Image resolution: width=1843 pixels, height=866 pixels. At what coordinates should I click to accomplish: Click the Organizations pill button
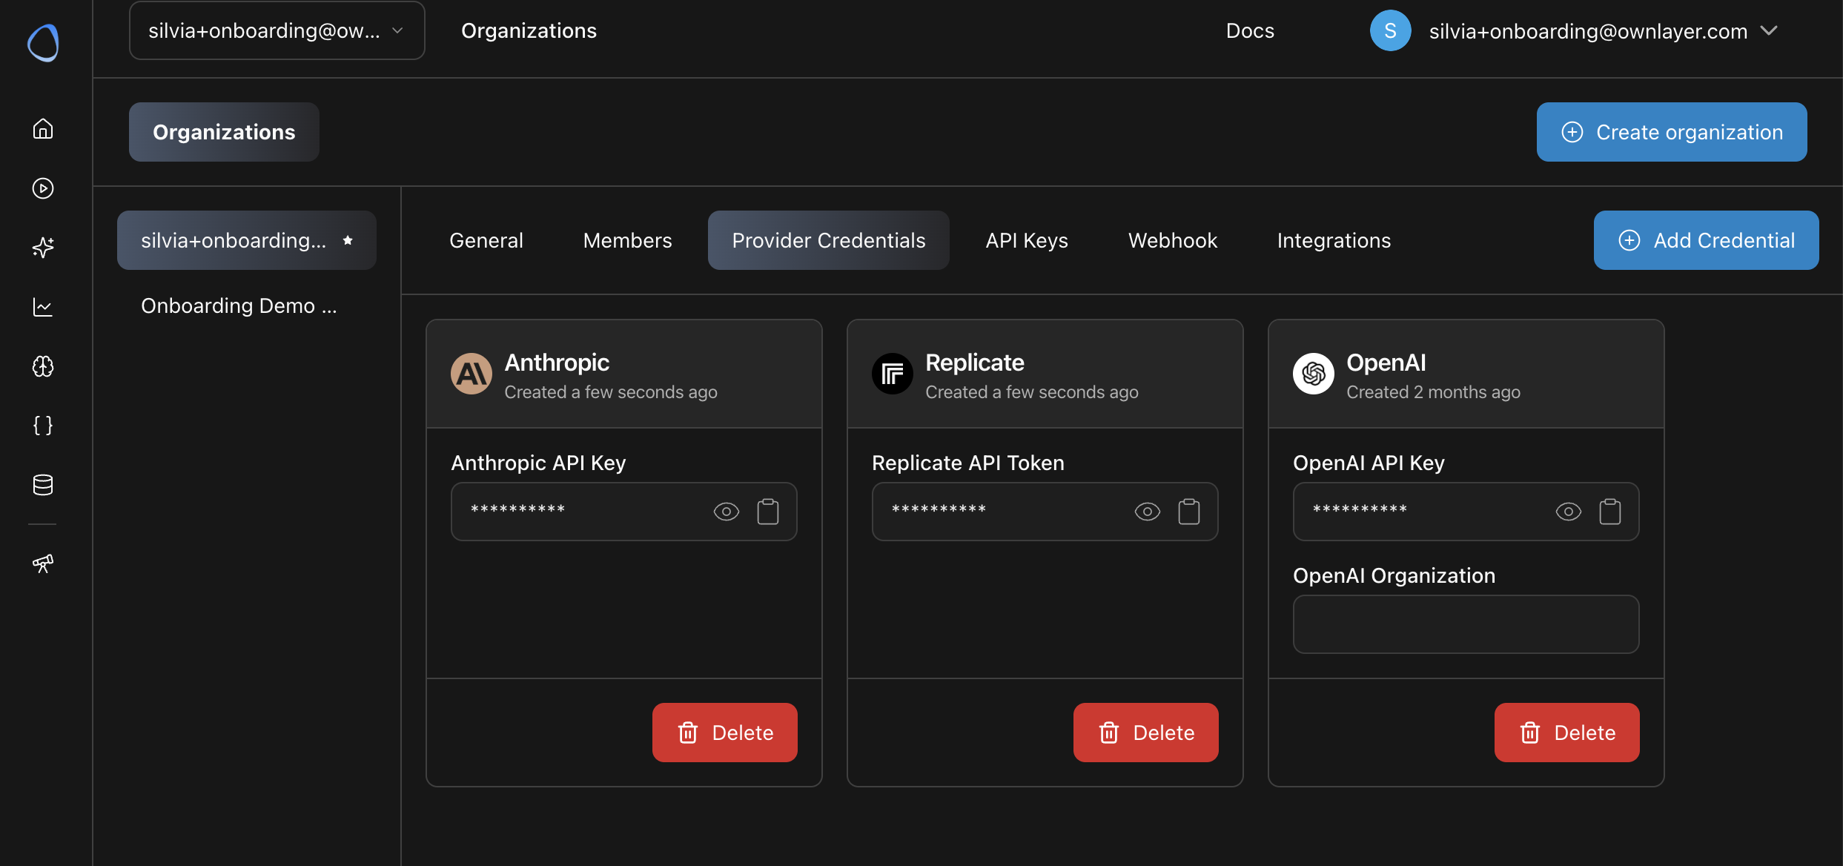point(224,132)
